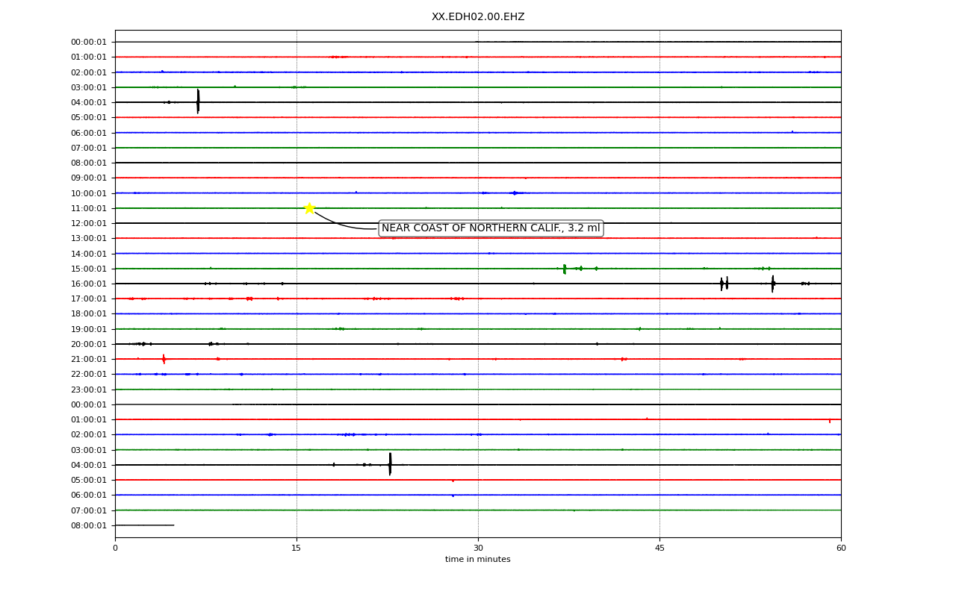Image resolution: width=956 pixels, height=597 pixels.
Task: Click the green burst on the 15:00:01 trace
Action: pyautogui.click(x=565, y=269)
